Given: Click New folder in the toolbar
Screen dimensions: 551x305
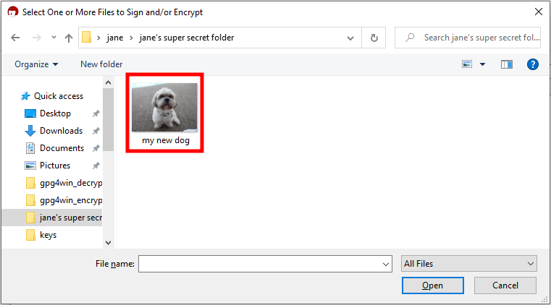Looking at the screenshot, I should [101, 64].
